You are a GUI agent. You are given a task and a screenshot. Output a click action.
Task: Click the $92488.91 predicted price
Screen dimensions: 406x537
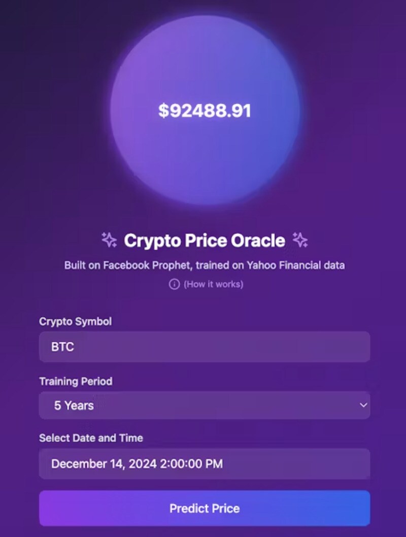[205, 111]
